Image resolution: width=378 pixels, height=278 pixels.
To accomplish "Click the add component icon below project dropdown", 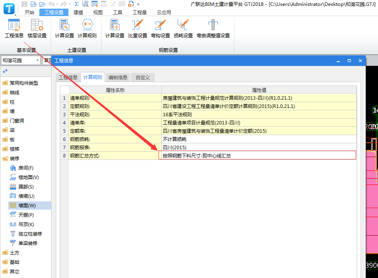I will tap(5, 71).
